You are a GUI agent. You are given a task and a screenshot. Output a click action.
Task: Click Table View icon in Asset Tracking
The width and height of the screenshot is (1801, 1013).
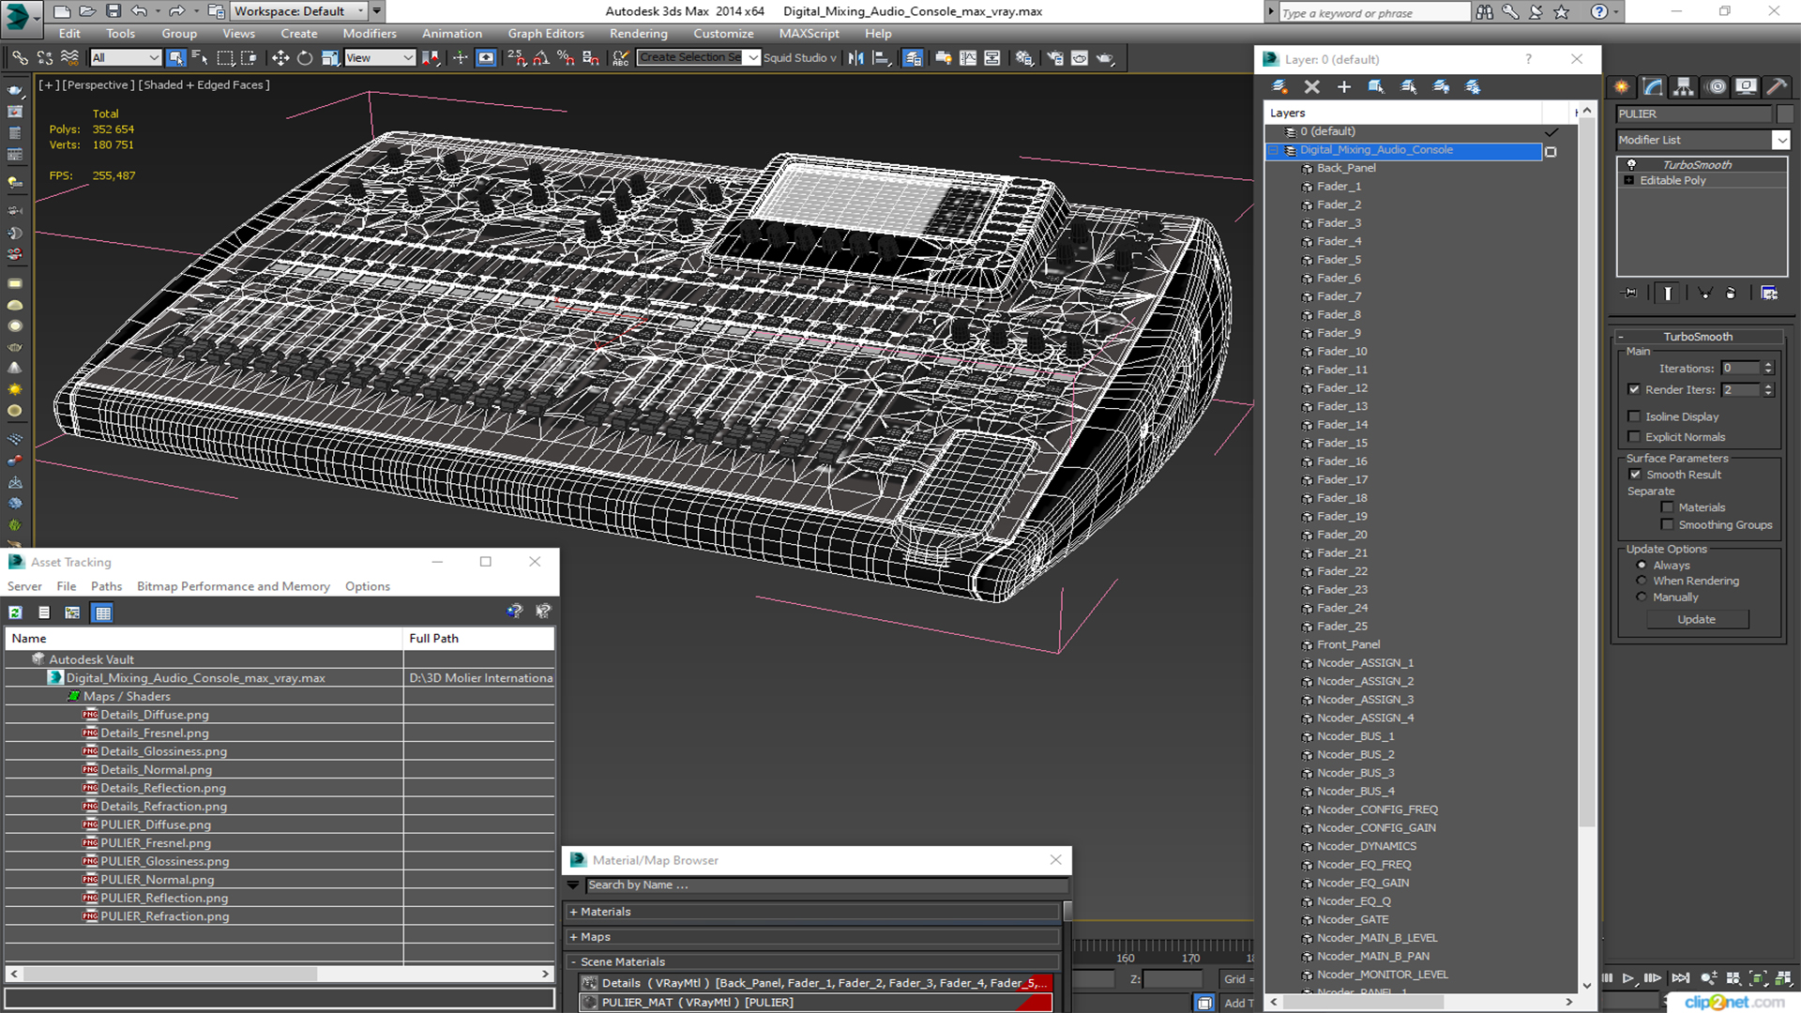[102, 612]
